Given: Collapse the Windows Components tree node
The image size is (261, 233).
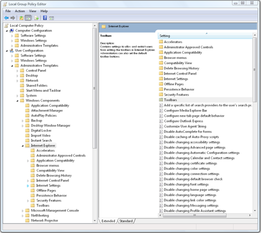Looking at the screenshot, I should 17,101.
